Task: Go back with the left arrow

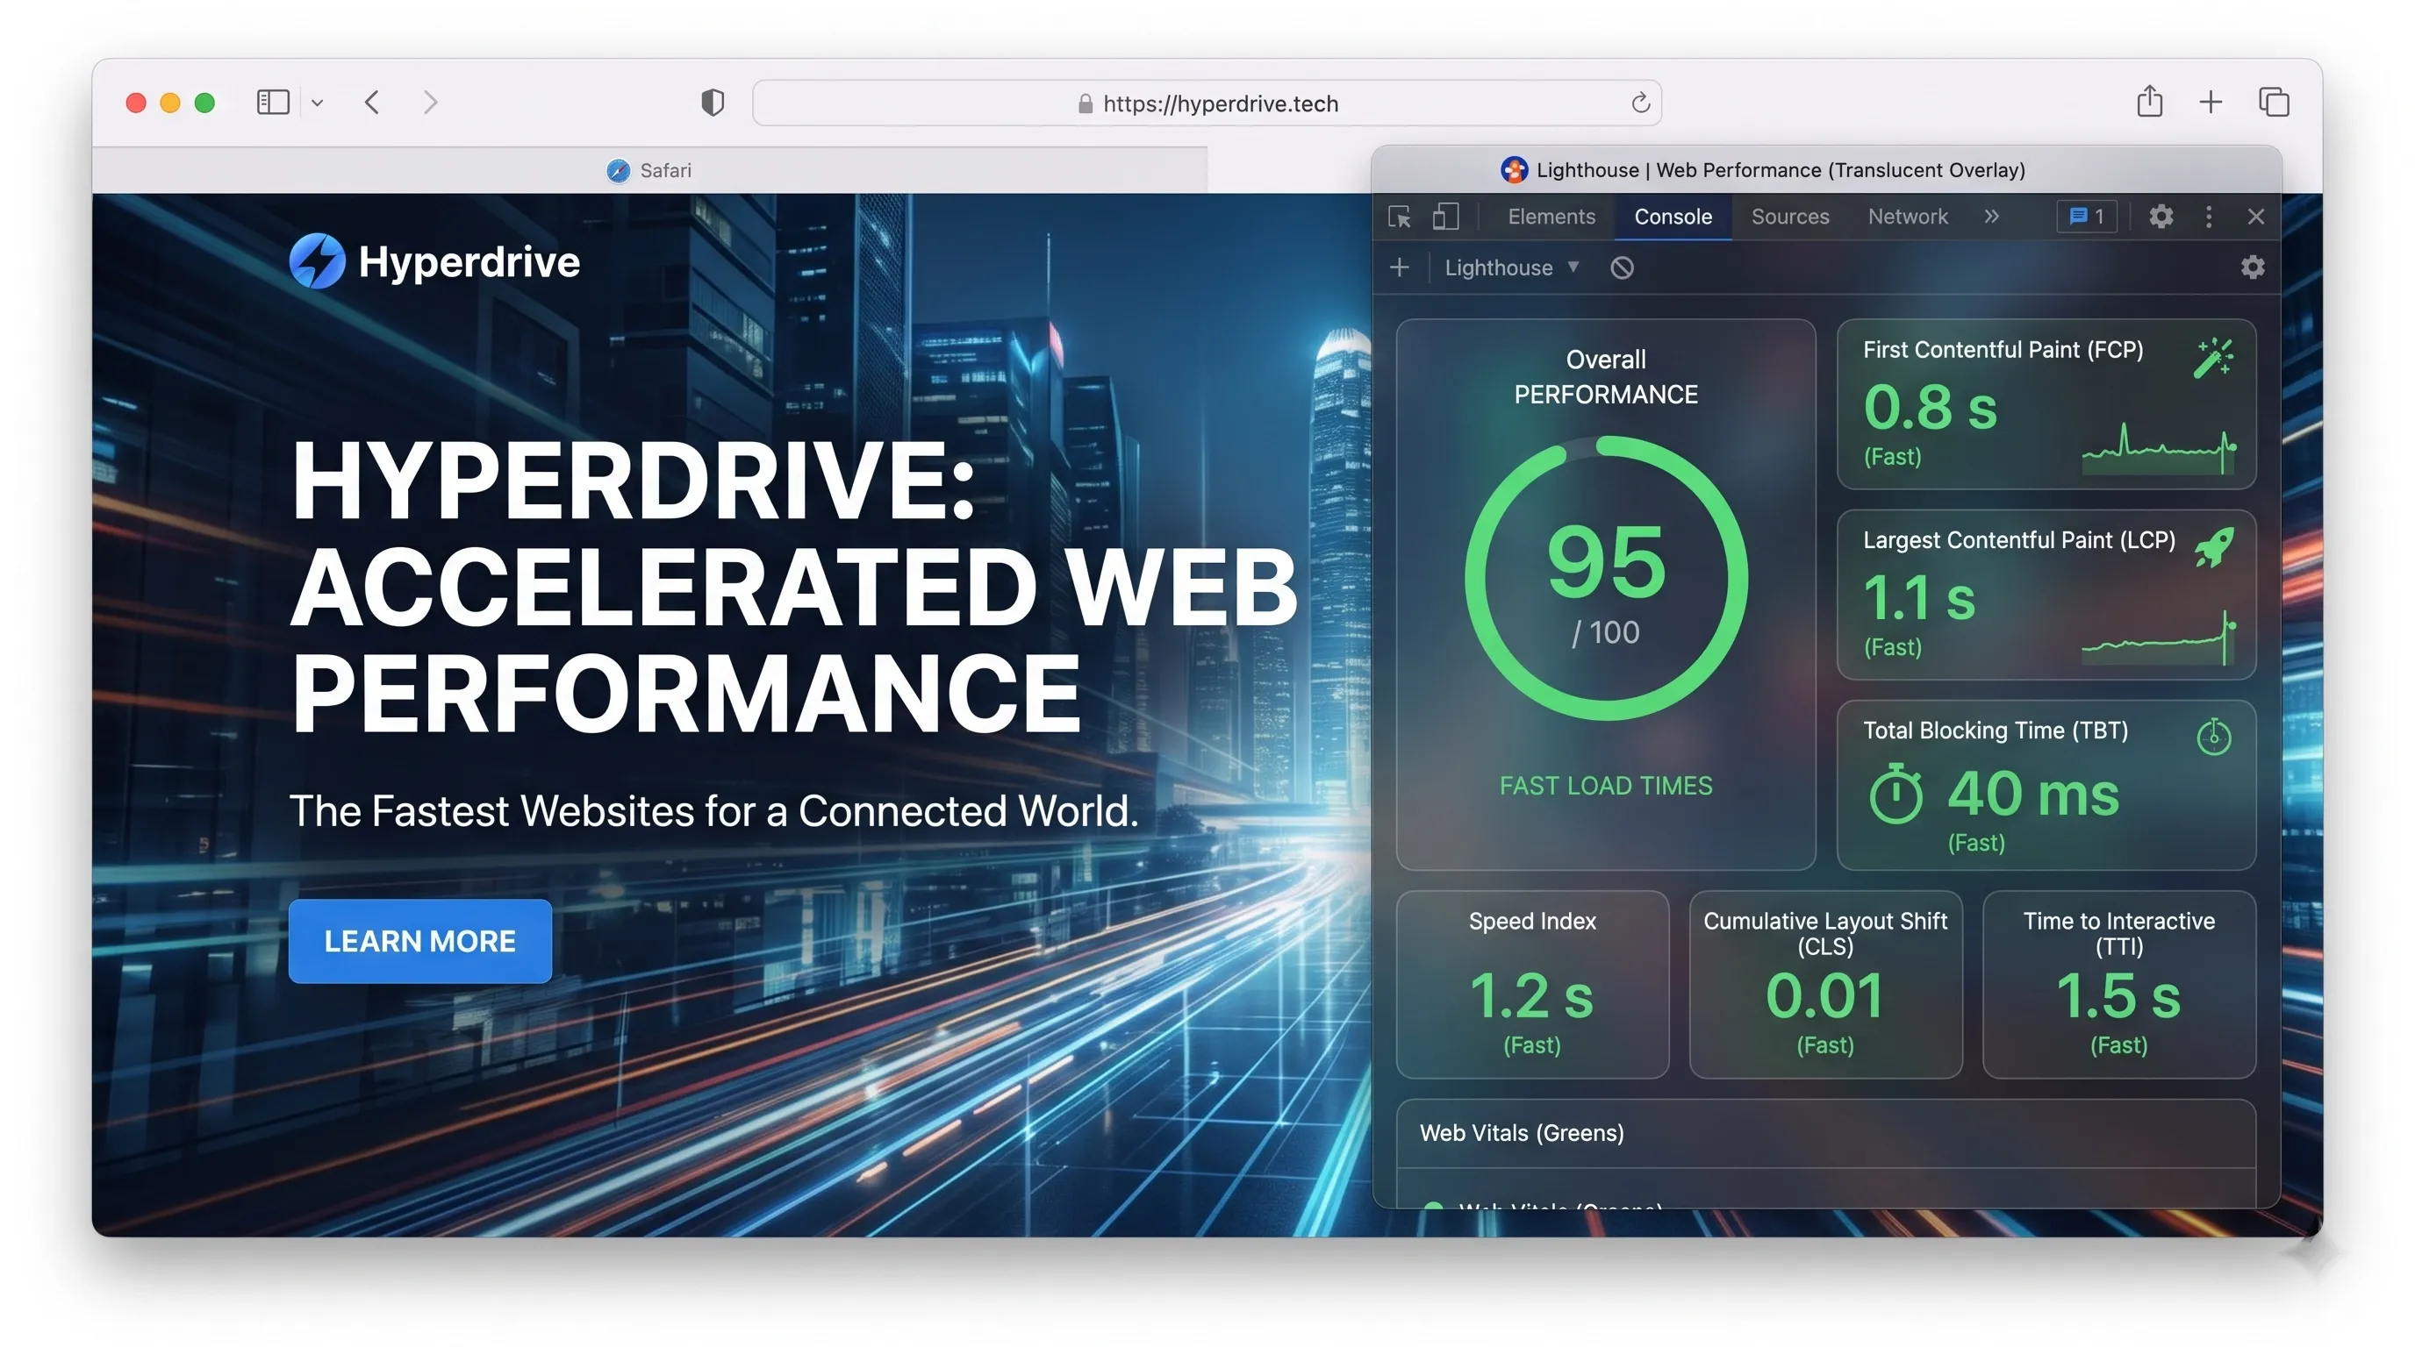Action: (372, 102)
